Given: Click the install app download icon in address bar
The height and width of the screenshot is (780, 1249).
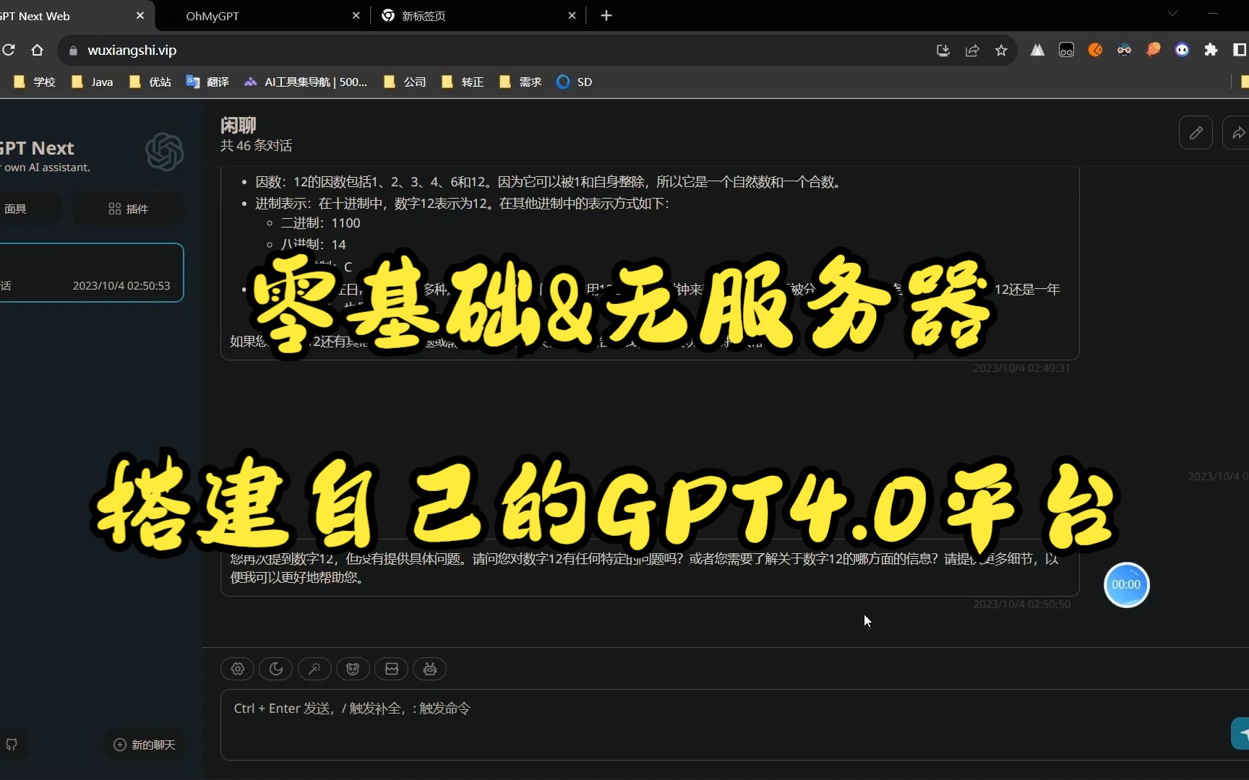Looking at the screenshot, I should [x=943, y=50].
